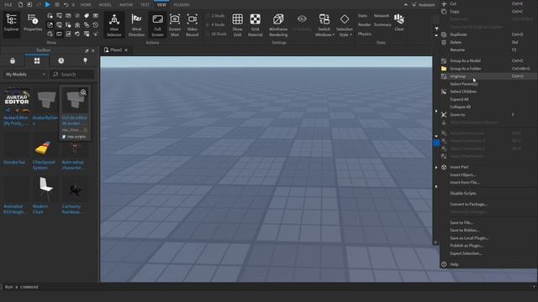
Task: Click the Clear stats icon
Action: coord(399,23)
